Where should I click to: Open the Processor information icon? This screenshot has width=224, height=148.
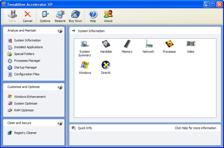coord(169,44)
